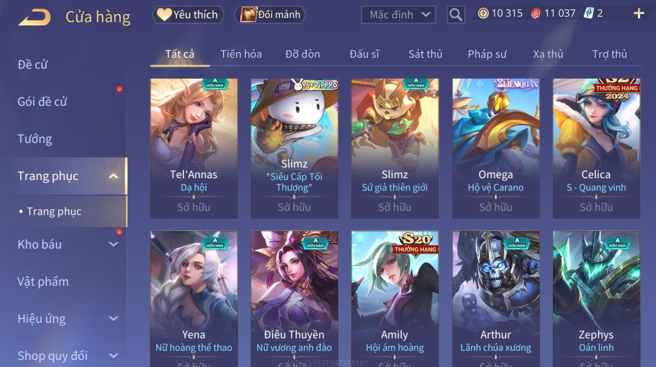Screen dimensions: 656x367
Task: Open Gói đề cử menu item
Action: click(42, 101)
